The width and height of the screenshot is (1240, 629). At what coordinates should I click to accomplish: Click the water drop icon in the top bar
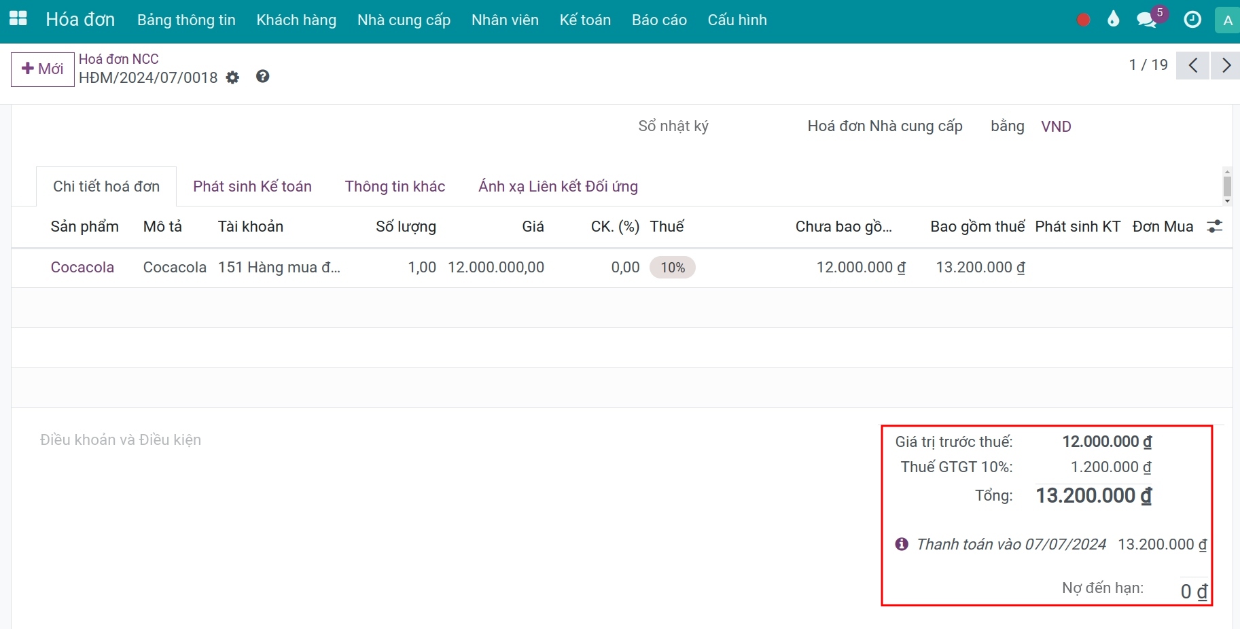pyautogui.click(x=1113, y=20)
